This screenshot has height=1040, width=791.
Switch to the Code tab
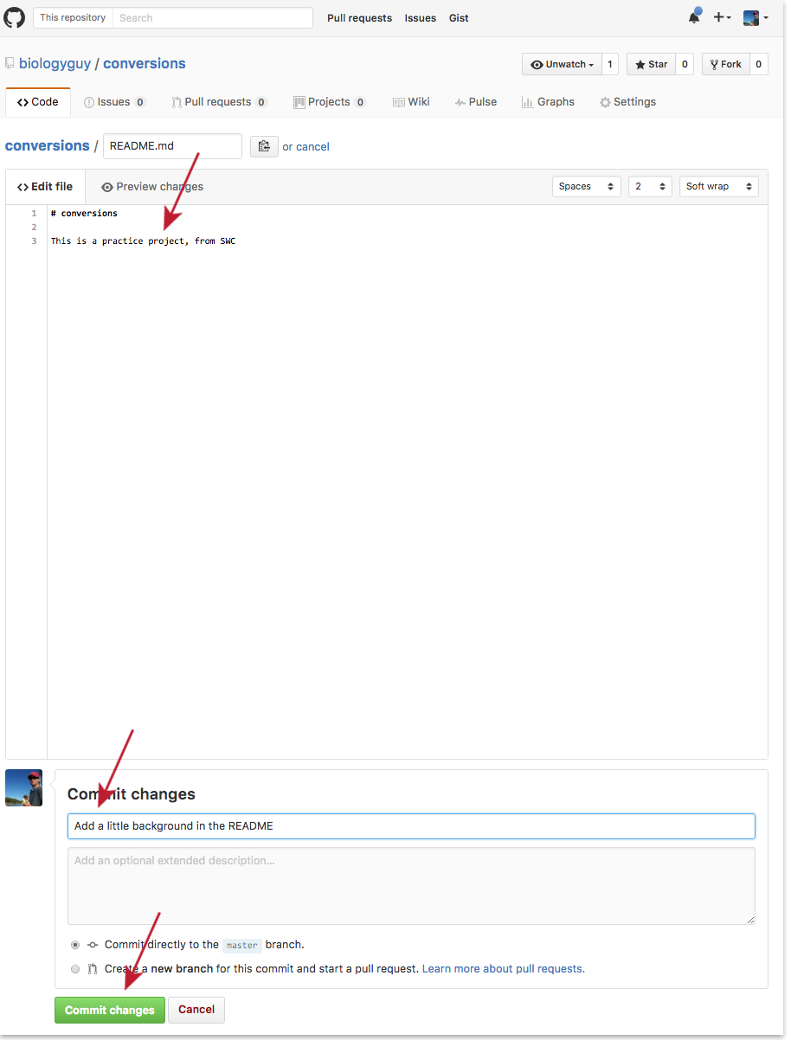coord(38,102)
